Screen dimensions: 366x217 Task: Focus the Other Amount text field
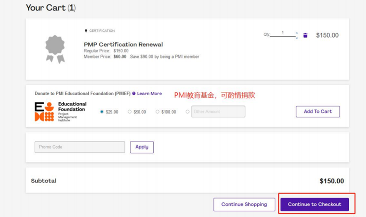[218, 111]
